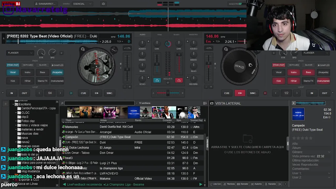Expand the User 1 field dropdown
This screenshot has width=336, height=189.
(x=329, y=173)
